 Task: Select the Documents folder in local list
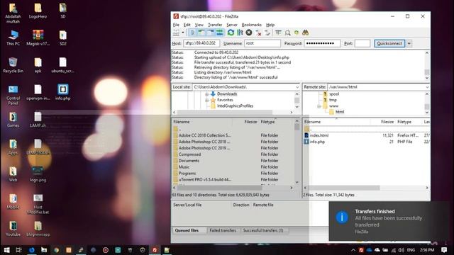(x=189, y=161)
